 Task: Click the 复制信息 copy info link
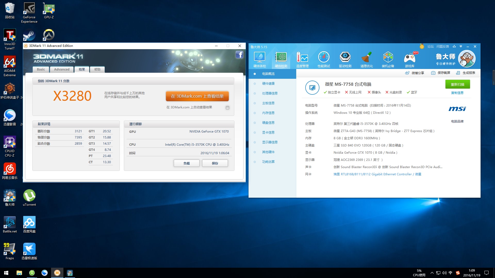457,93
